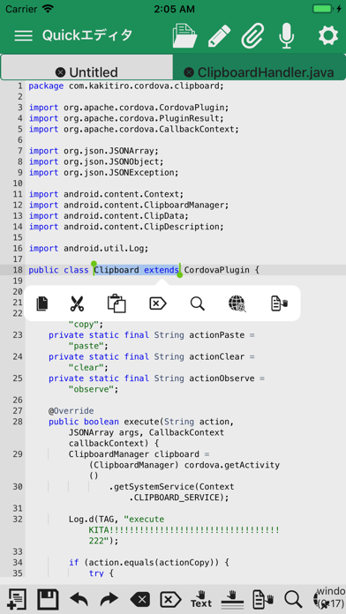
Task: Tap line number 10 in gutter
Action: (x=18, y=183)
